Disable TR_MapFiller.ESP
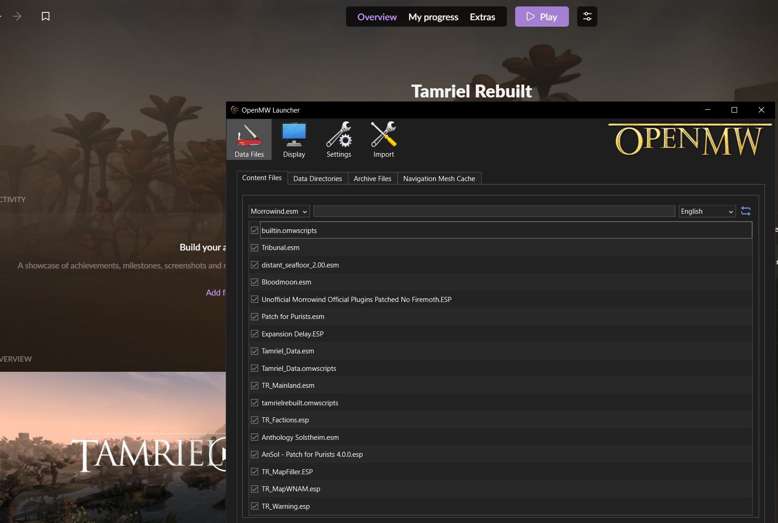This screenshot has width=778, height=523. pos(255,472)
